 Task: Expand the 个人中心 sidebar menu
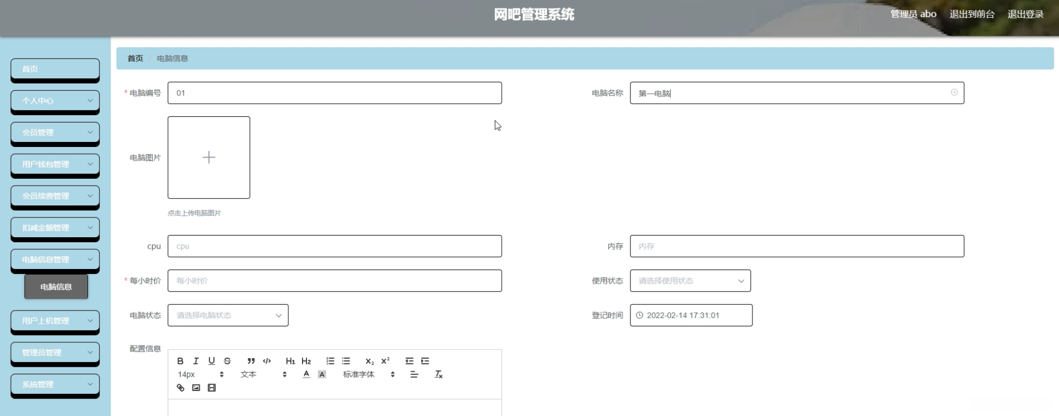(55, 100)
